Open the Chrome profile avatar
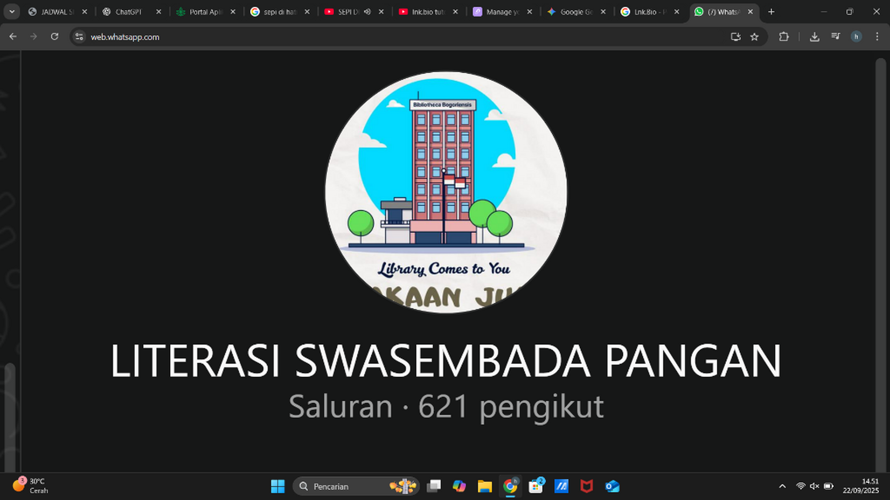Image resolution: width=890 pixels, height=500 pixels. (856, 37)
